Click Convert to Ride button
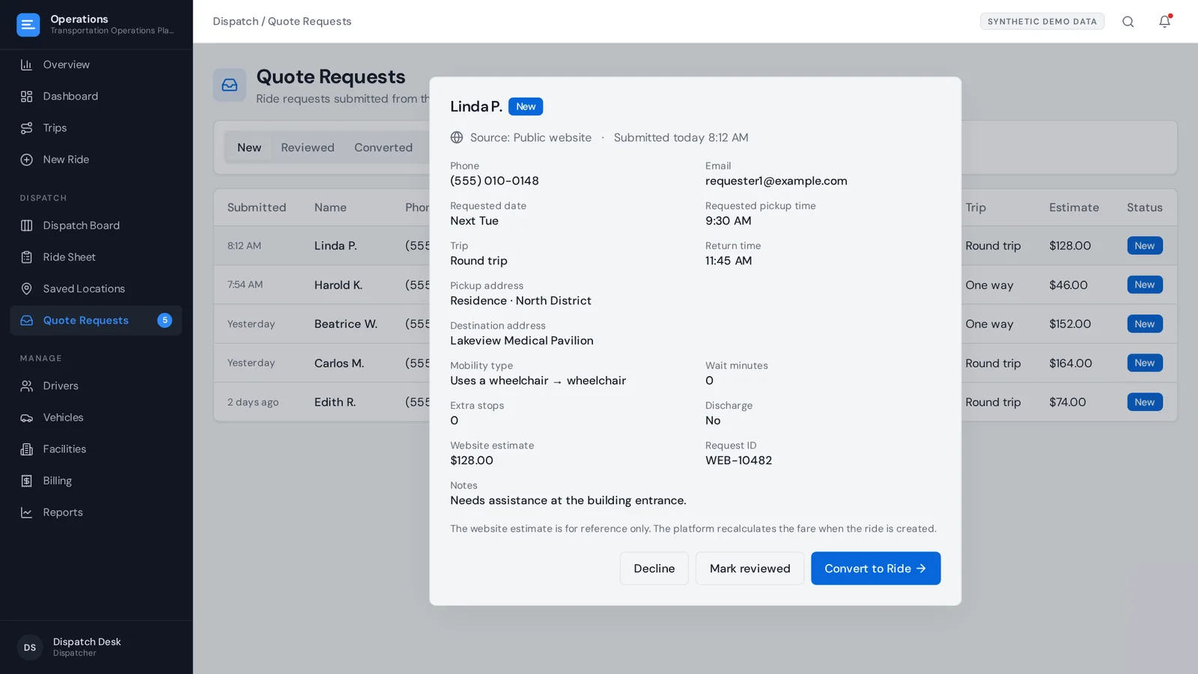 point(875,568)
